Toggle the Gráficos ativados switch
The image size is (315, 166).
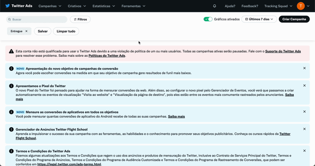point(208,19)
